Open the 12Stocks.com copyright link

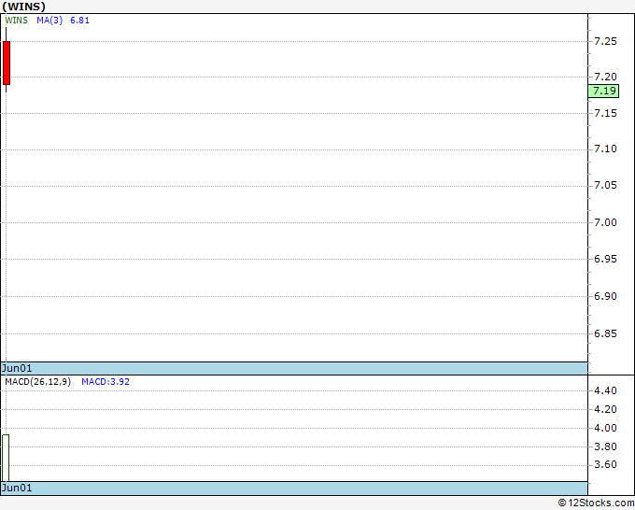click(596, 503)
